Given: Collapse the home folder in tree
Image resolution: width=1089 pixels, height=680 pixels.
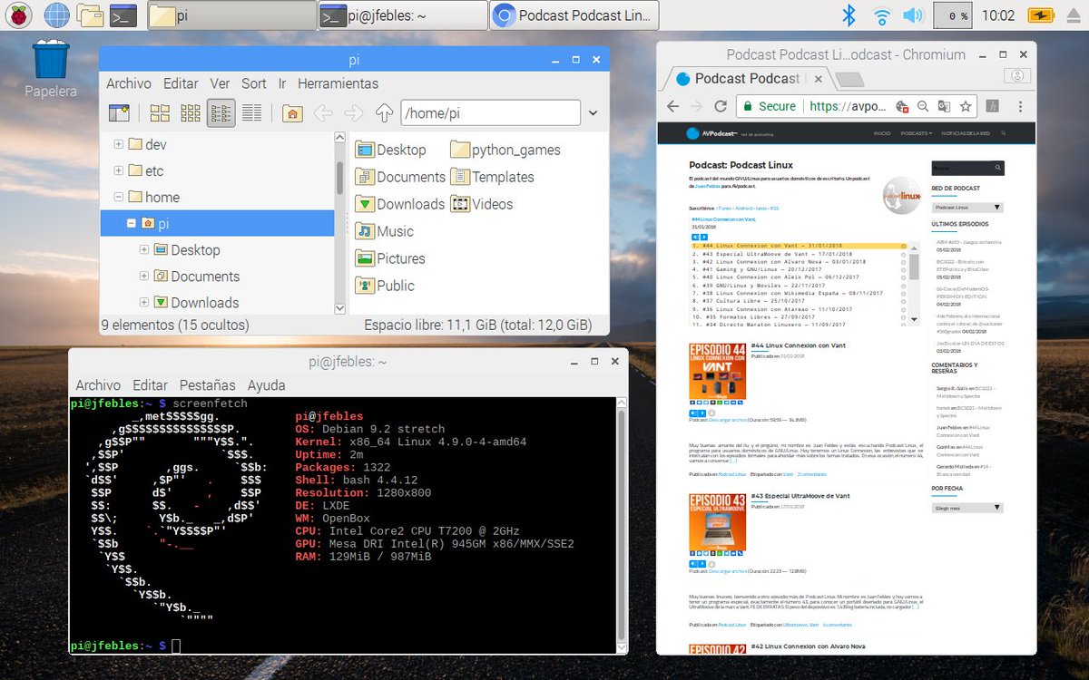Looking at the screenshot, I should (119, 197).
